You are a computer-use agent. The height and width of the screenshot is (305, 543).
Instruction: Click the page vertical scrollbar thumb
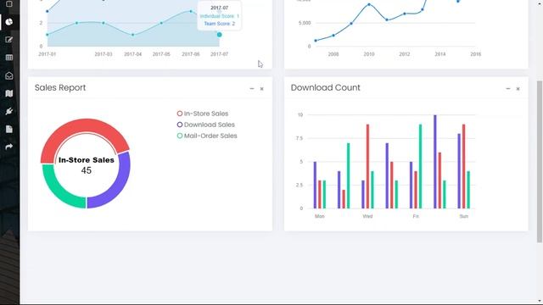tap(540, 162)
